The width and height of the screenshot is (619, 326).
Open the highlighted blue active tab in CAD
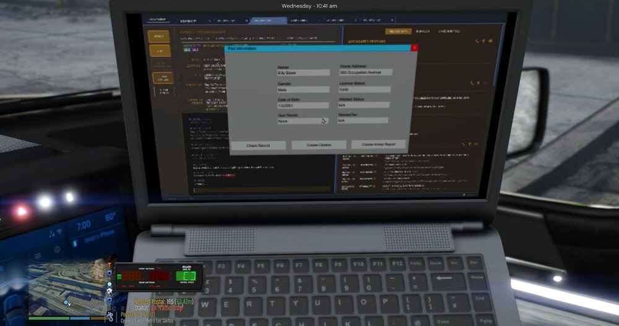pos(267,20)
